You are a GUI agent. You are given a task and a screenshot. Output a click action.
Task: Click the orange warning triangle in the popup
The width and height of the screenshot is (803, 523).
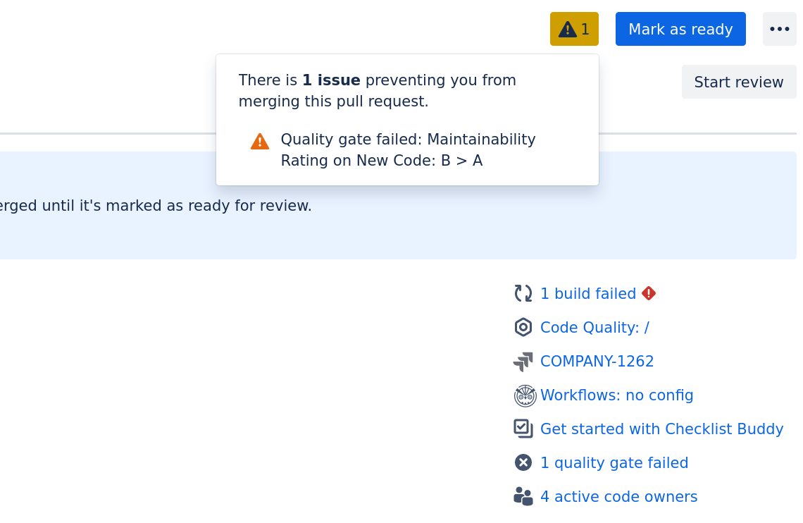pyautogui.click(x=260, y=141)
